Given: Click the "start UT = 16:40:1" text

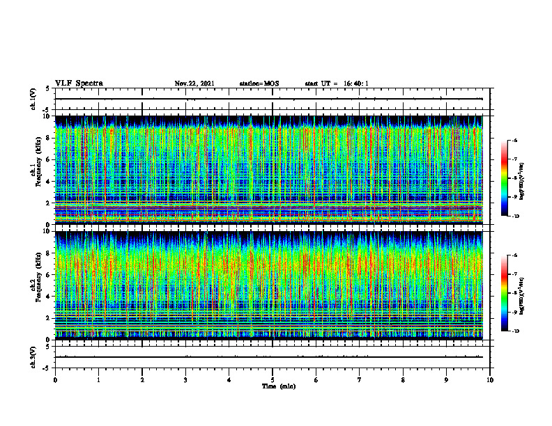Looking at the screenshot, I should (337, 84).
